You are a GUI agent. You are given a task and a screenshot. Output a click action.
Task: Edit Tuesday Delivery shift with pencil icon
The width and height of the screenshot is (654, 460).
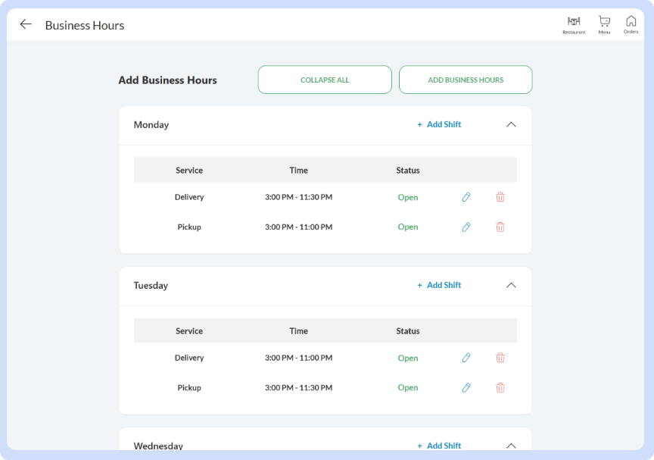[x=466, y=358]
